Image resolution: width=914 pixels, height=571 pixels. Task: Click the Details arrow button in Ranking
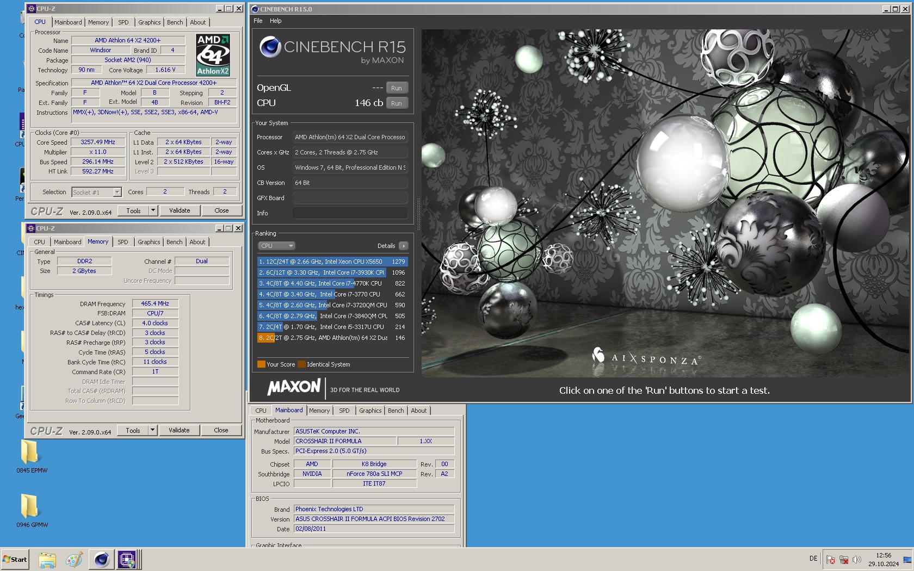point(403,246)
